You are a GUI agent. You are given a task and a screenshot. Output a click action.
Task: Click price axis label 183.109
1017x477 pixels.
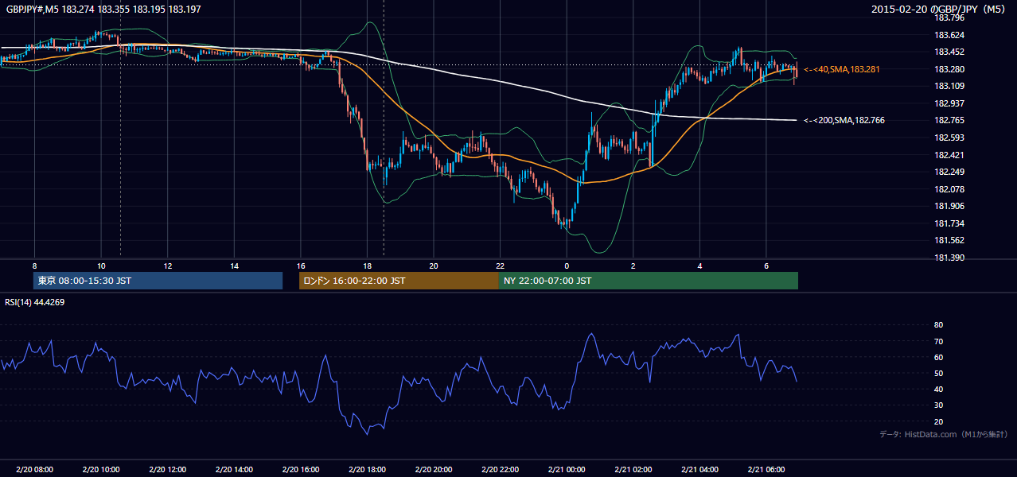pyautogui.click(x=949, y=86)
